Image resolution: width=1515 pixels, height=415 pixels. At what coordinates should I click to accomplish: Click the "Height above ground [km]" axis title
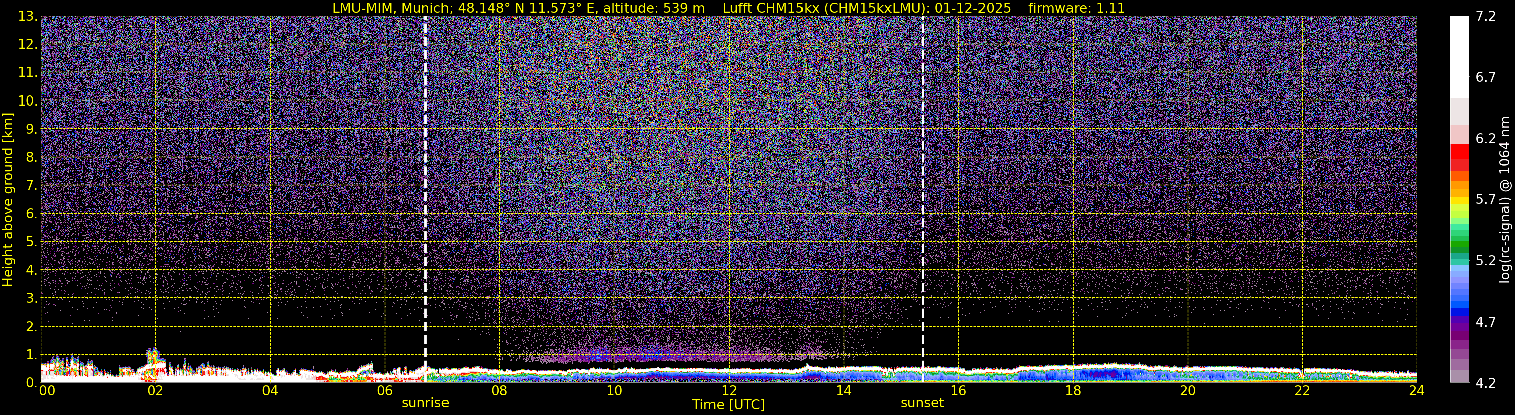click(x=8, y=199)
